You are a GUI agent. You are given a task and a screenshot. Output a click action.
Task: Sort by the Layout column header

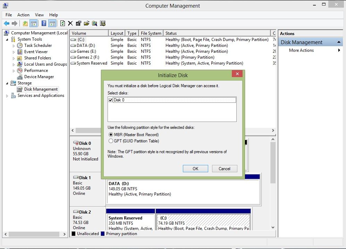pos(117,33)
